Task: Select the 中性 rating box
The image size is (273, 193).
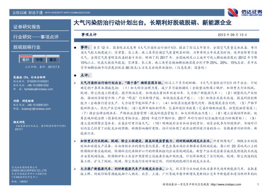Action: (x=39, y=60)
